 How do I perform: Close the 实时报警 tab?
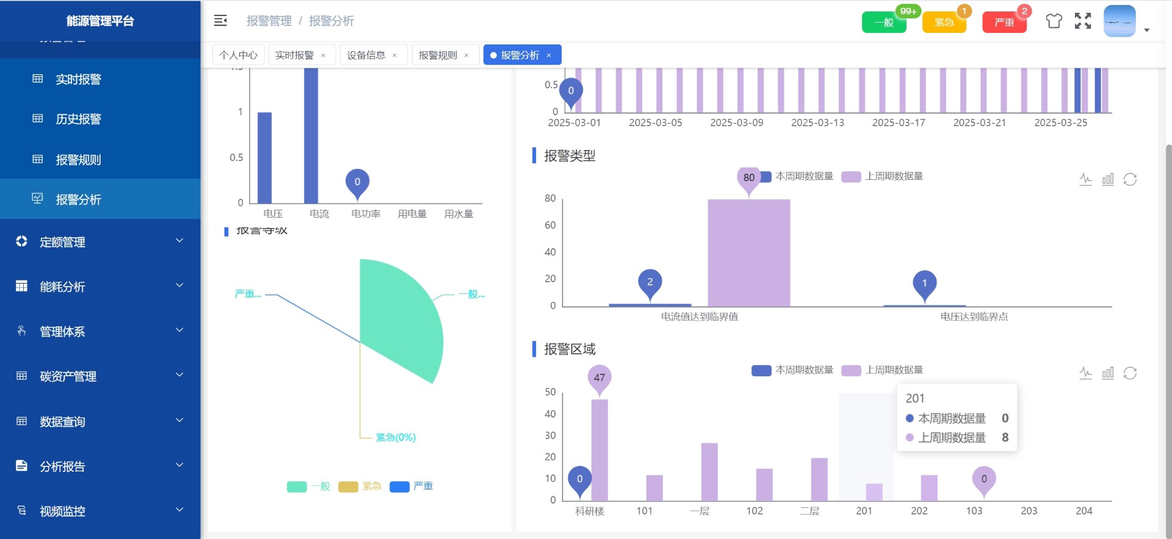point(323,55)
